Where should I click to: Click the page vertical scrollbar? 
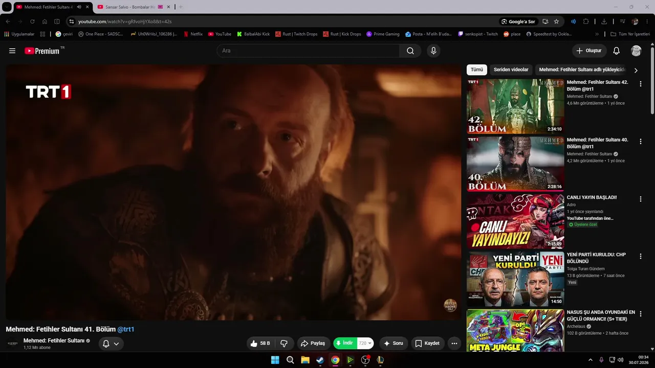pos(652,81)
